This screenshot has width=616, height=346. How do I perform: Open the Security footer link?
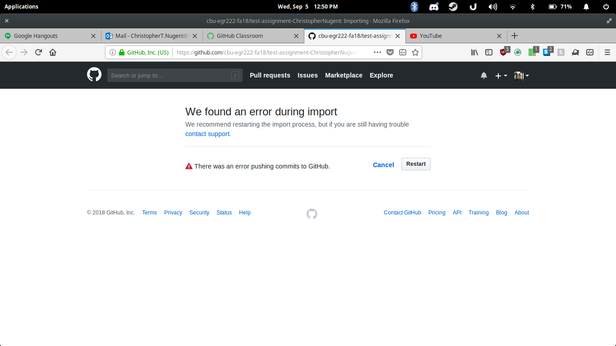199,213
